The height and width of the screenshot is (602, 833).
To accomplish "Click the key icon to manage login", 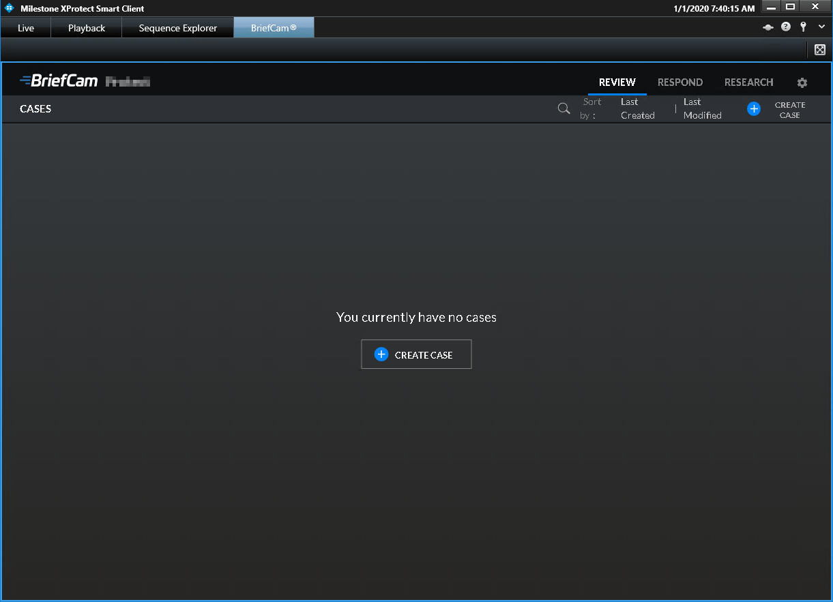I will tap(803, 27).
